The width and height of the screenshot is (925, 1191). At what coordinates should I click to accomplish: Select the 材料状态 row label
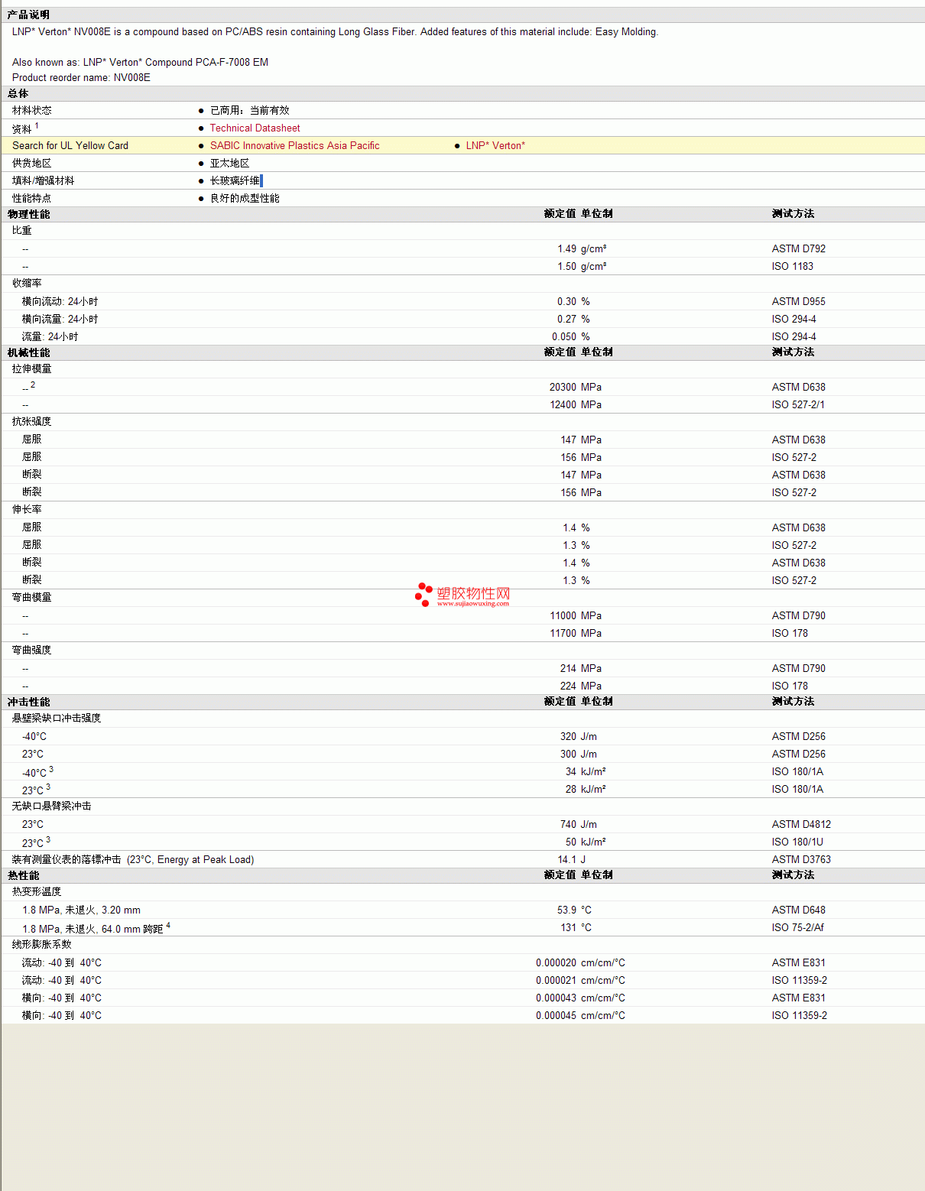point(32,110)
